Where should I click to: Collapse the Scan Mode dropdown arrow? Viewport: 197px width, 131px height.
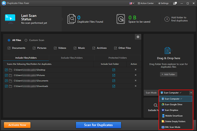tap(191, 93)
